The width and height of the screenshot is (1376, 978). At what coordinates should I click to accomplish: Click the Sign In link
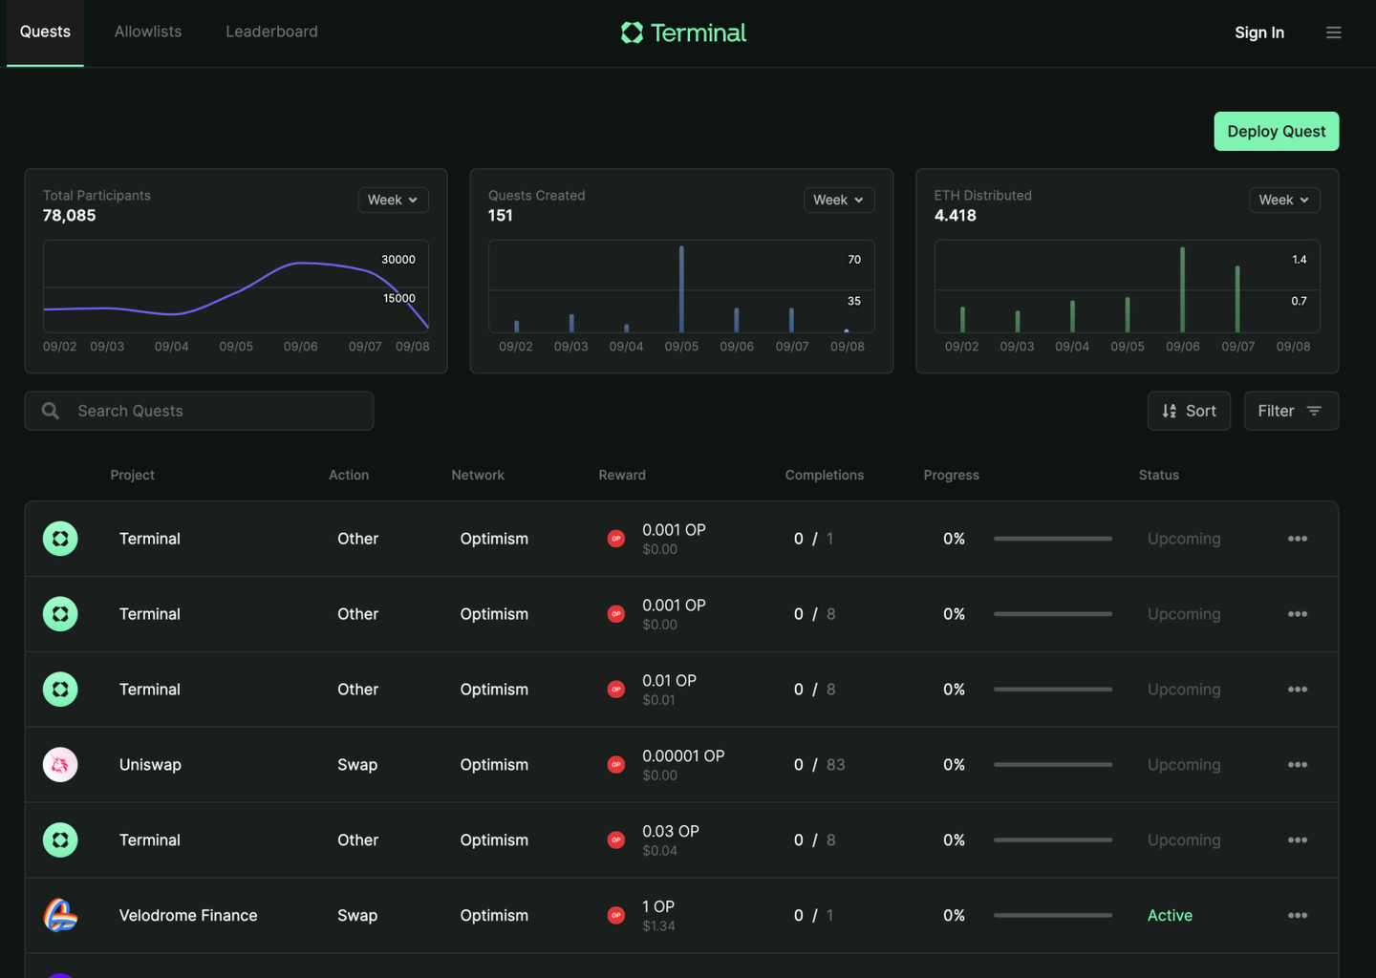(1259, 32)
